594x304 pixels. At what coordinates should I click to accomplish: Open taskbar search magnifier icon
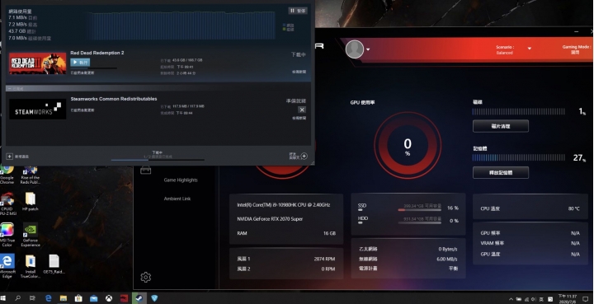click(x=17, y=298)
